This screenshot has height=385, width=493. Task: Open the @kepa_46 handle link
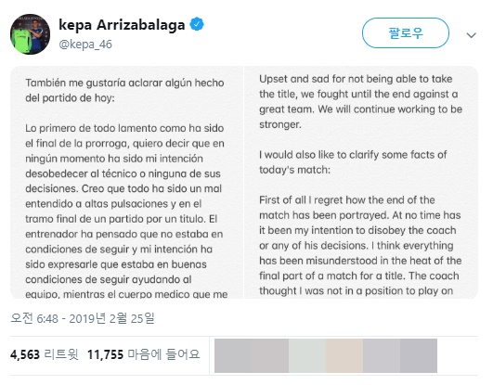(85, 45)
